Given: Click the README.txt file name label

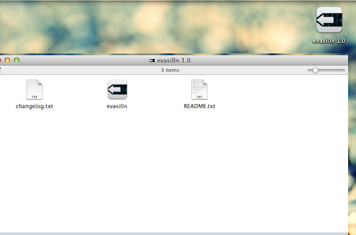Looking at the screenshot, I should [199, 106].
